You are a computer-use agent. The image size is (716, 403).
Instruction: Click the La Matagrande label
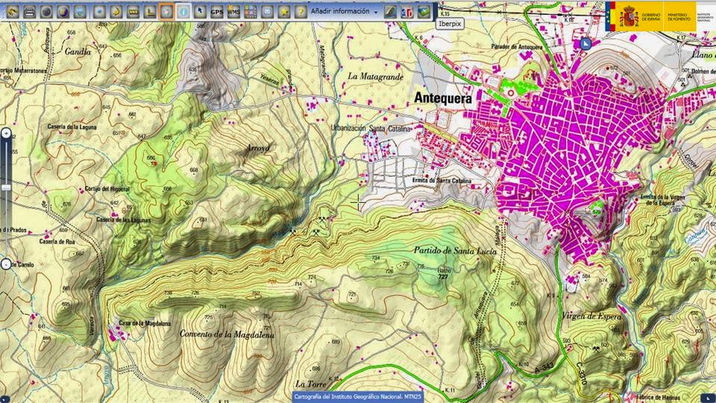point(375,77)
